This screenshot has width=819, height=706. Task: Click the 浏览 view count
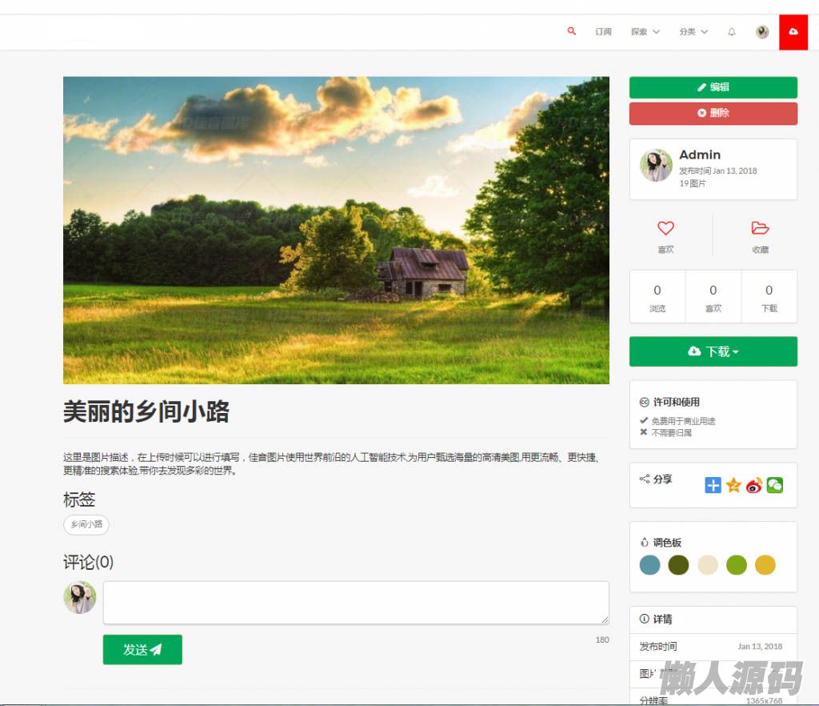(x=657, y=297)
